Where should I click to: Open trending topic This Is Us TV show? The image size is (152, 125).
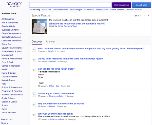pos(134,10)
